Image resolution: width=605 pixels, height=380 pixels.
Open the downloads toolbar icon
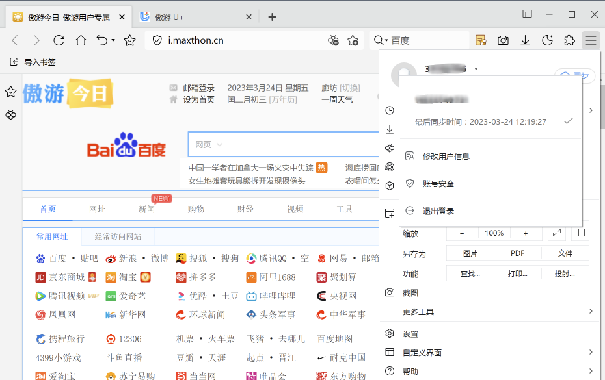[525, 40]
